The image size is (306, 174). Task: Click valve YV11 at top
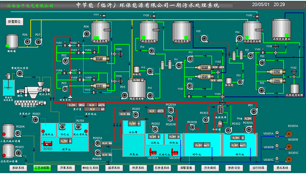[104, 15]
